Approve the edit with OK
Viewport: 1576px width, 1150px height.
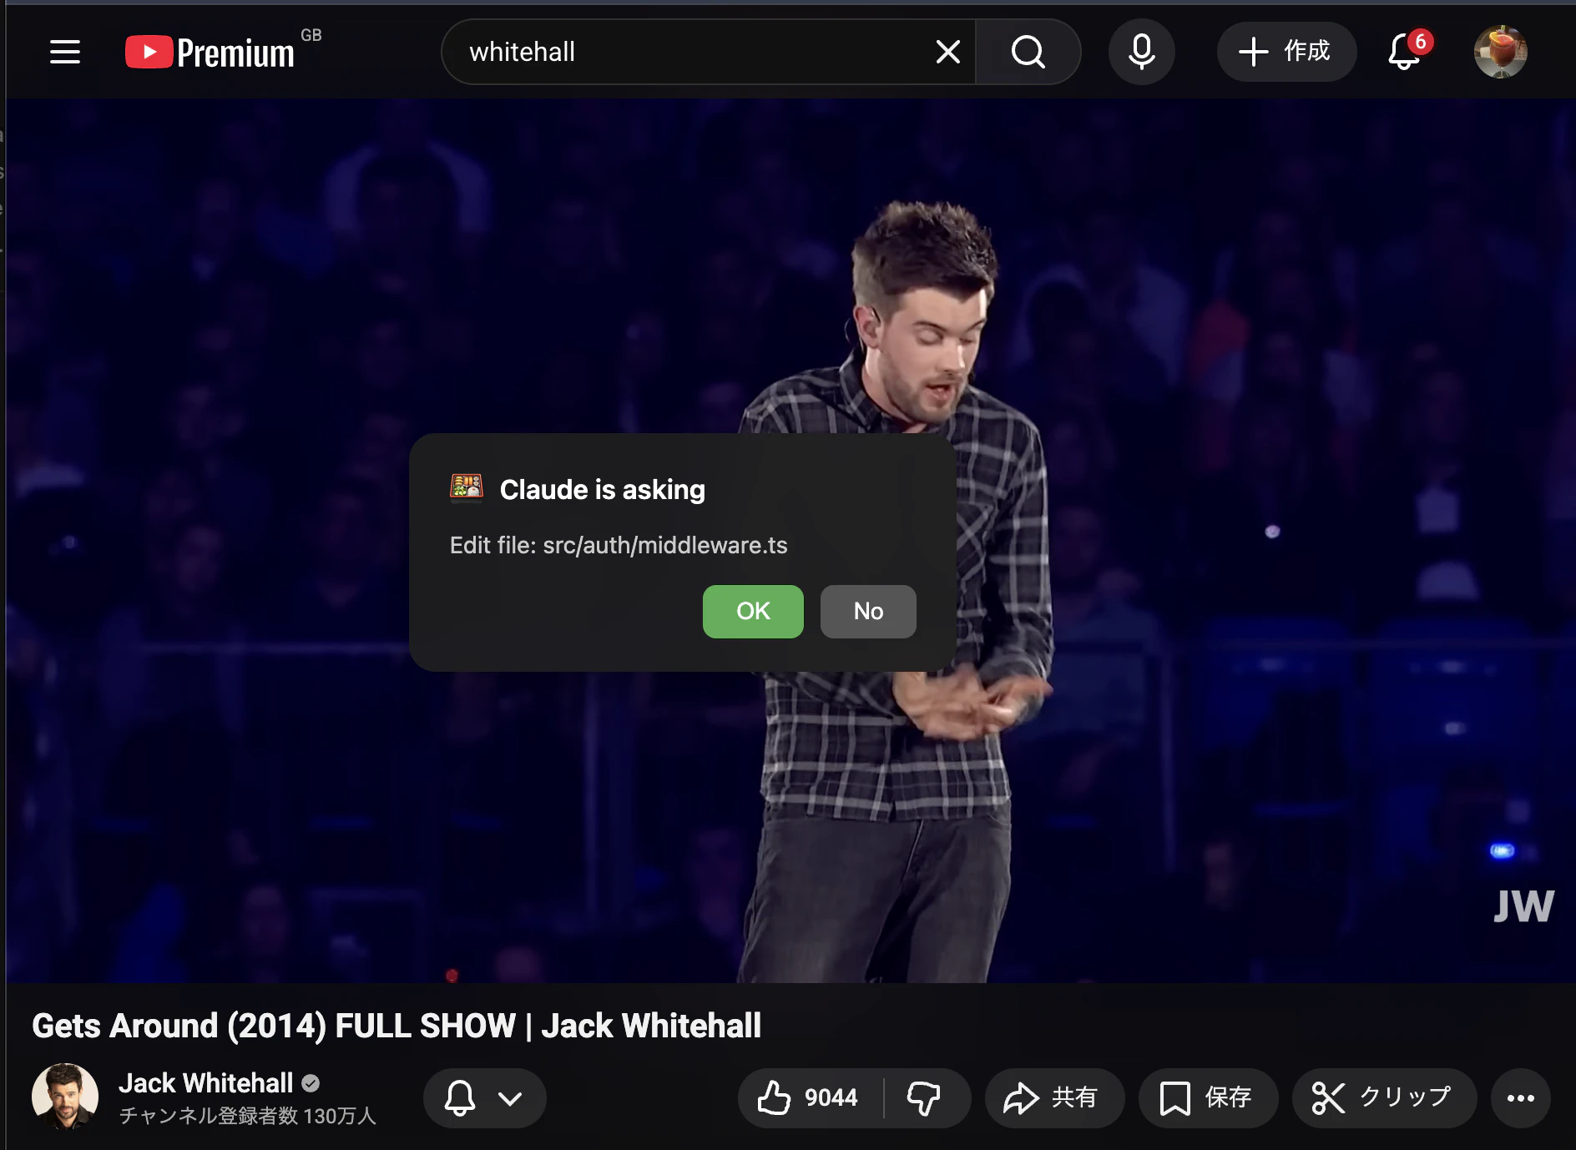click(753, 612)
